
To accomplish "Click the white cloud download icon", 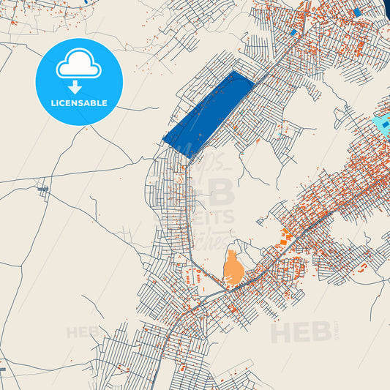I will (78, 71).
